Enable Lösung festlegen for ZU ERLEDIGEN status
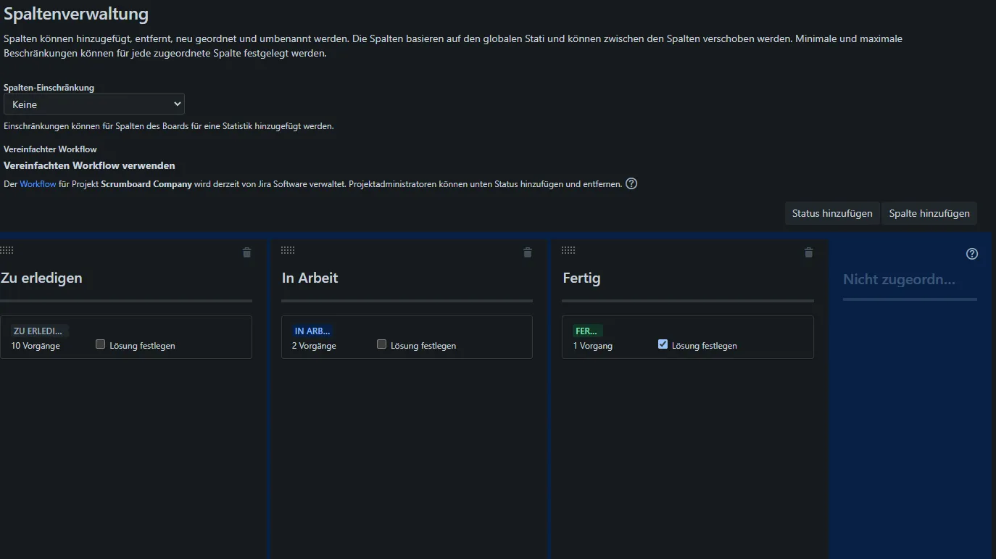The height and width of the screenshot is (559, 996). [101, 344]
